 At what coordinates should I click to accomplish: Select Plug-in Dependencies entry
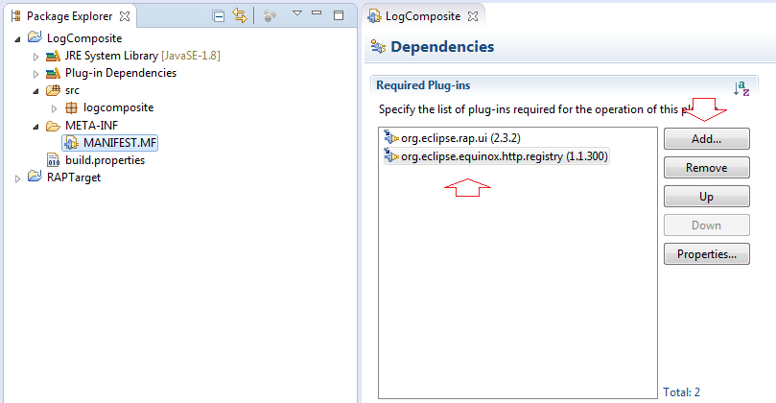point(121,73)
